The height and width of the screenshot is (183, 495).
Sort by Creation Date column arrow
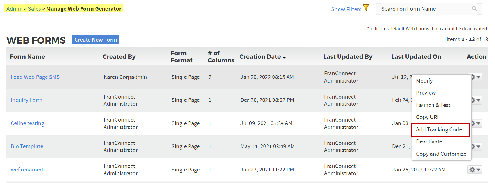point(284,57)
